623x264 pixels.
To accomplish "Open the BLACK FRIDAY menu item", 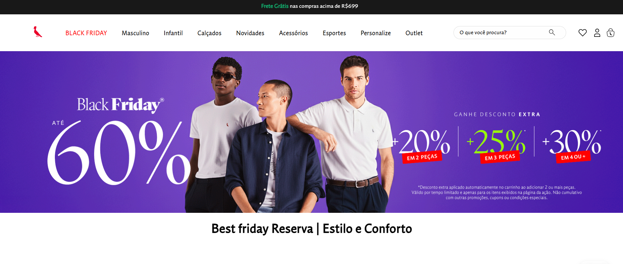I will click(86, 33).
